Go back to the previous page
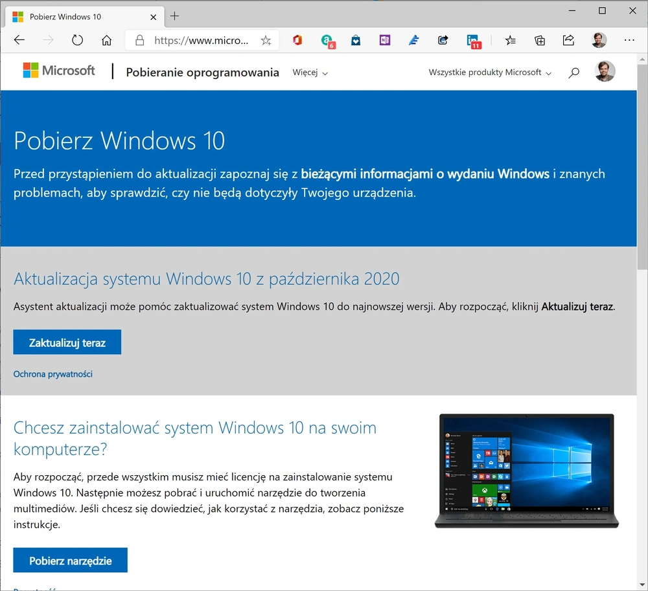Viewport: 648px width, 591px height. 19,40
